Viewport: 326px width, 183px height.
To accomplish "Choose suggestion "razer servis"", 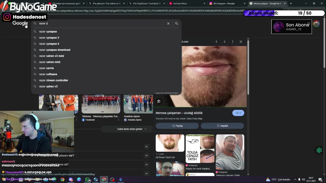I will pyautogui.click(x=106, y=68).
